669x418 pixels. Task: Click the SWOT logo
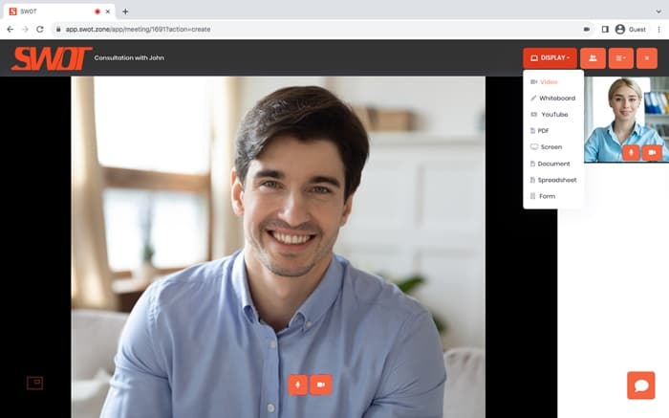pyautogui.click(x=51, y=58)
